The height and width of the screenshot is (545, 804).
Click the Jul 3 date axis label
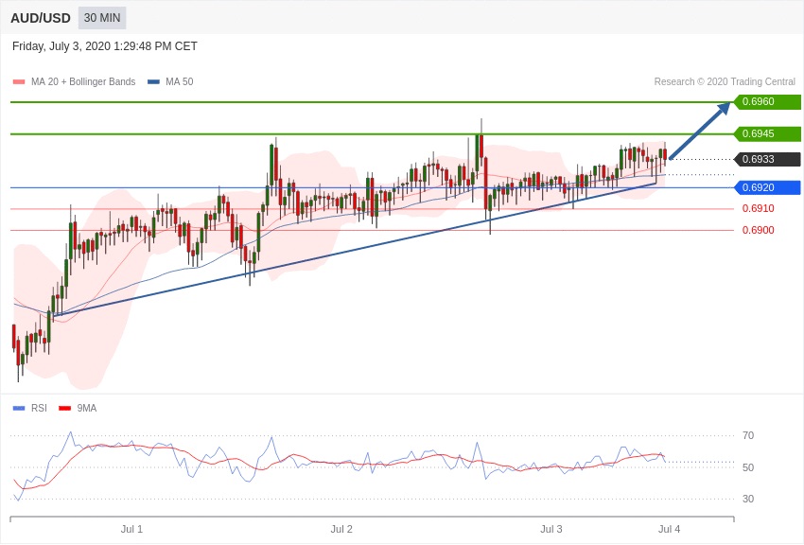[x=551, y=529]
